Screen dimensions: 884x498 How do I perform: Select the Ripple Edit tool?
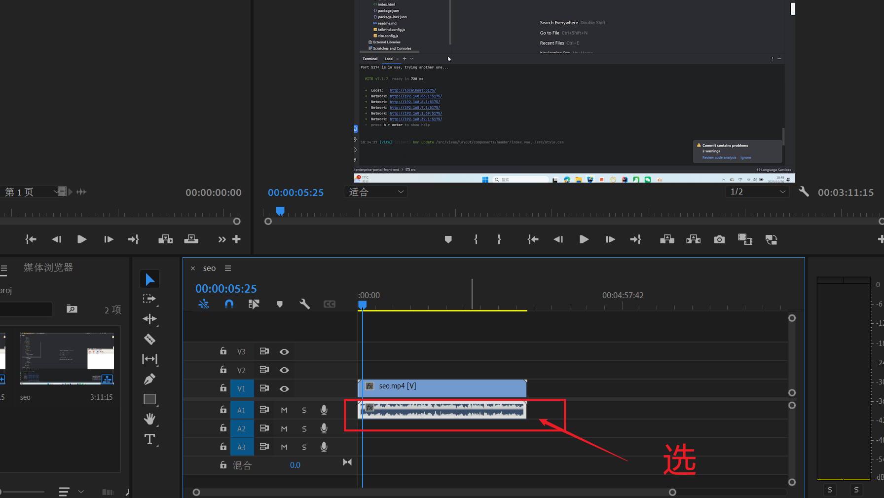149,319
